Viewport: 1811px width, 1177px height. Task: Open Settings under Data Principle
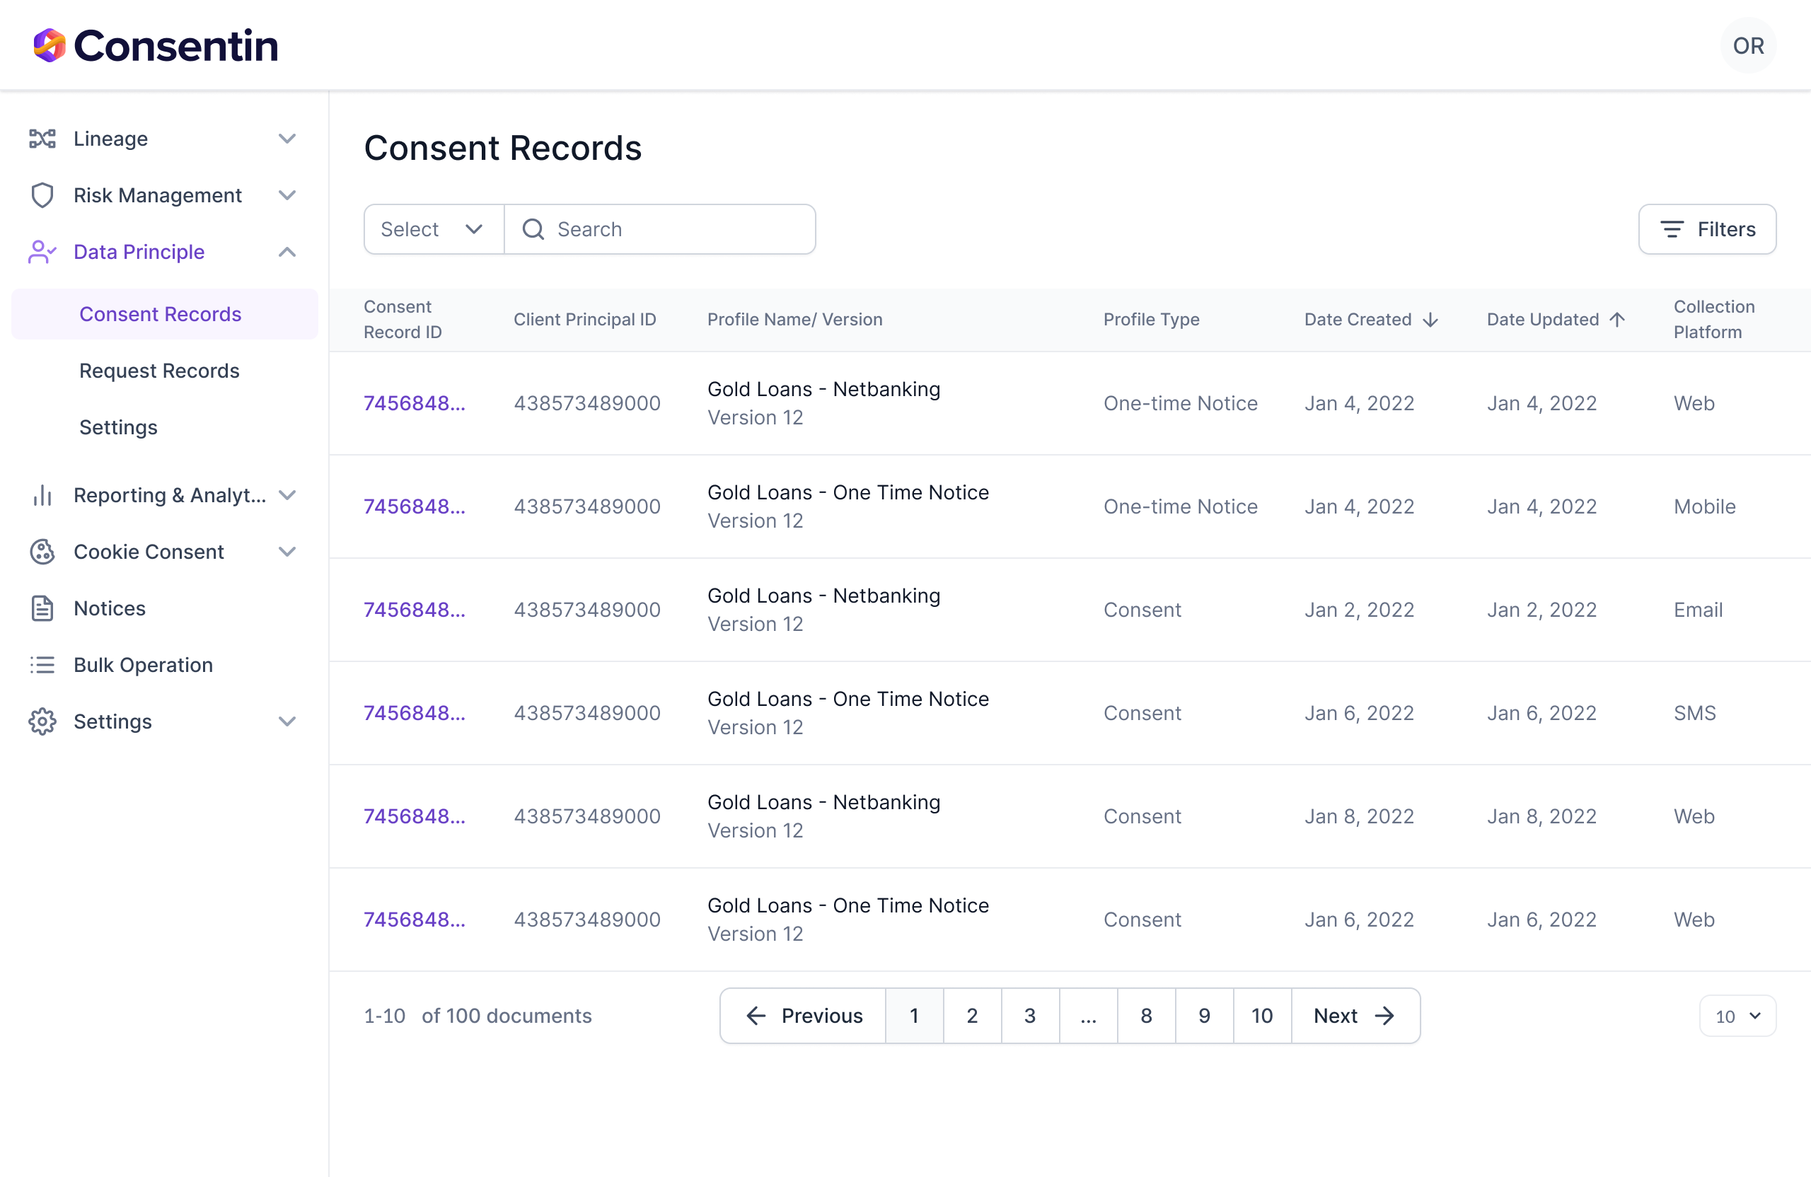click(x=118, y=427)
